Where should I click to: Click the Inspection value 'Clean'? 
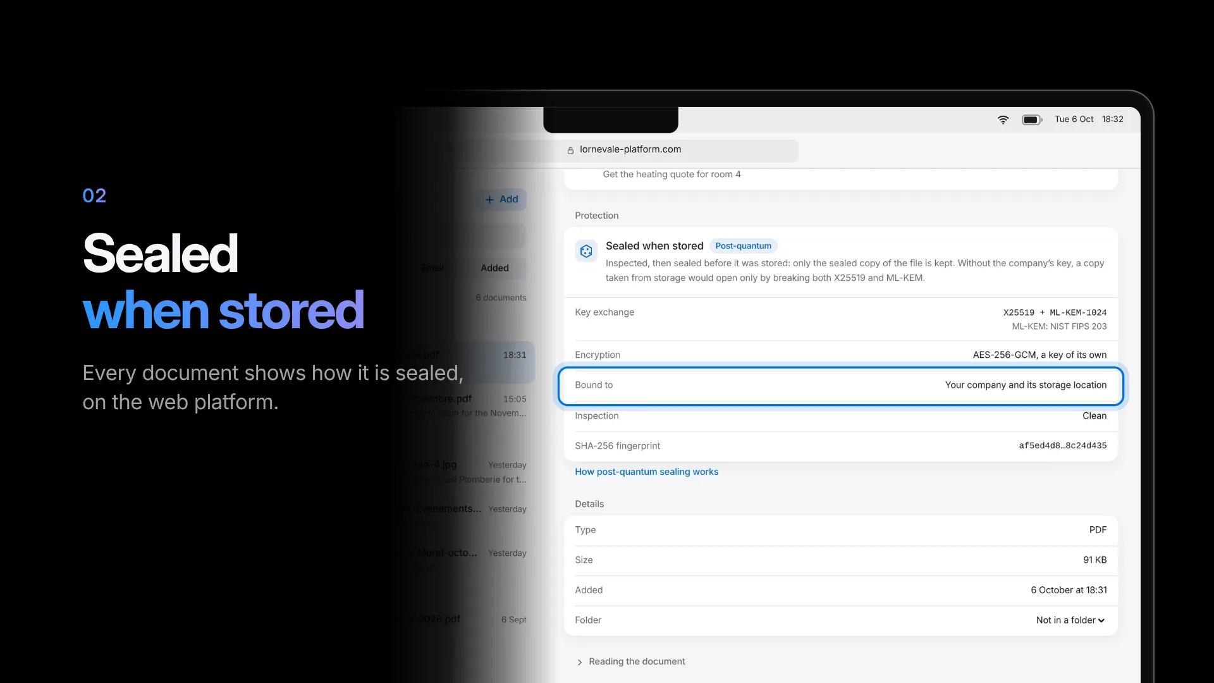(1094, 415)
